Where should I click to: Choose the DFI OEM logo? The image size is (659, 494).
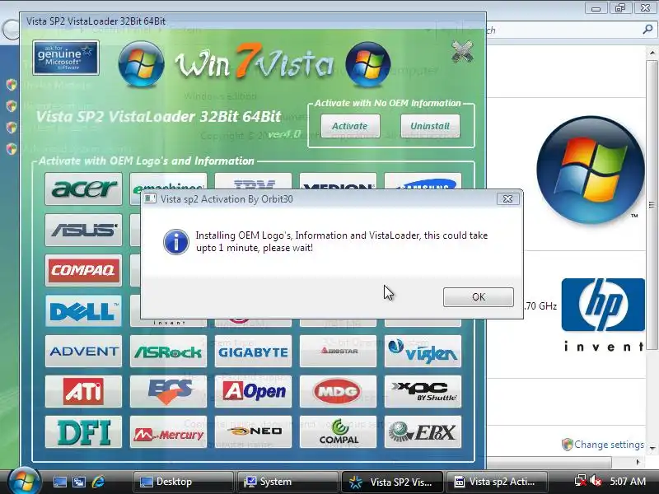coord(84,431)
